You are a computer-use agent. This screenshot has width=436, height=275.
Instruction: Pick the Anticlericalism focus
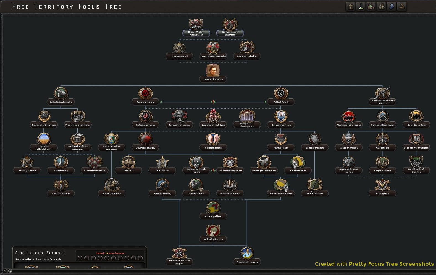(196, 188)
